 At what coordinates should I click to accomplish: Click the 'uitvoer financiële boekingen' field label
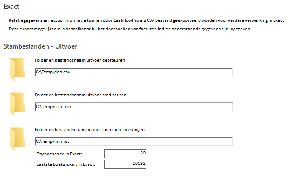pyautogui.click(x=89, y=130)
